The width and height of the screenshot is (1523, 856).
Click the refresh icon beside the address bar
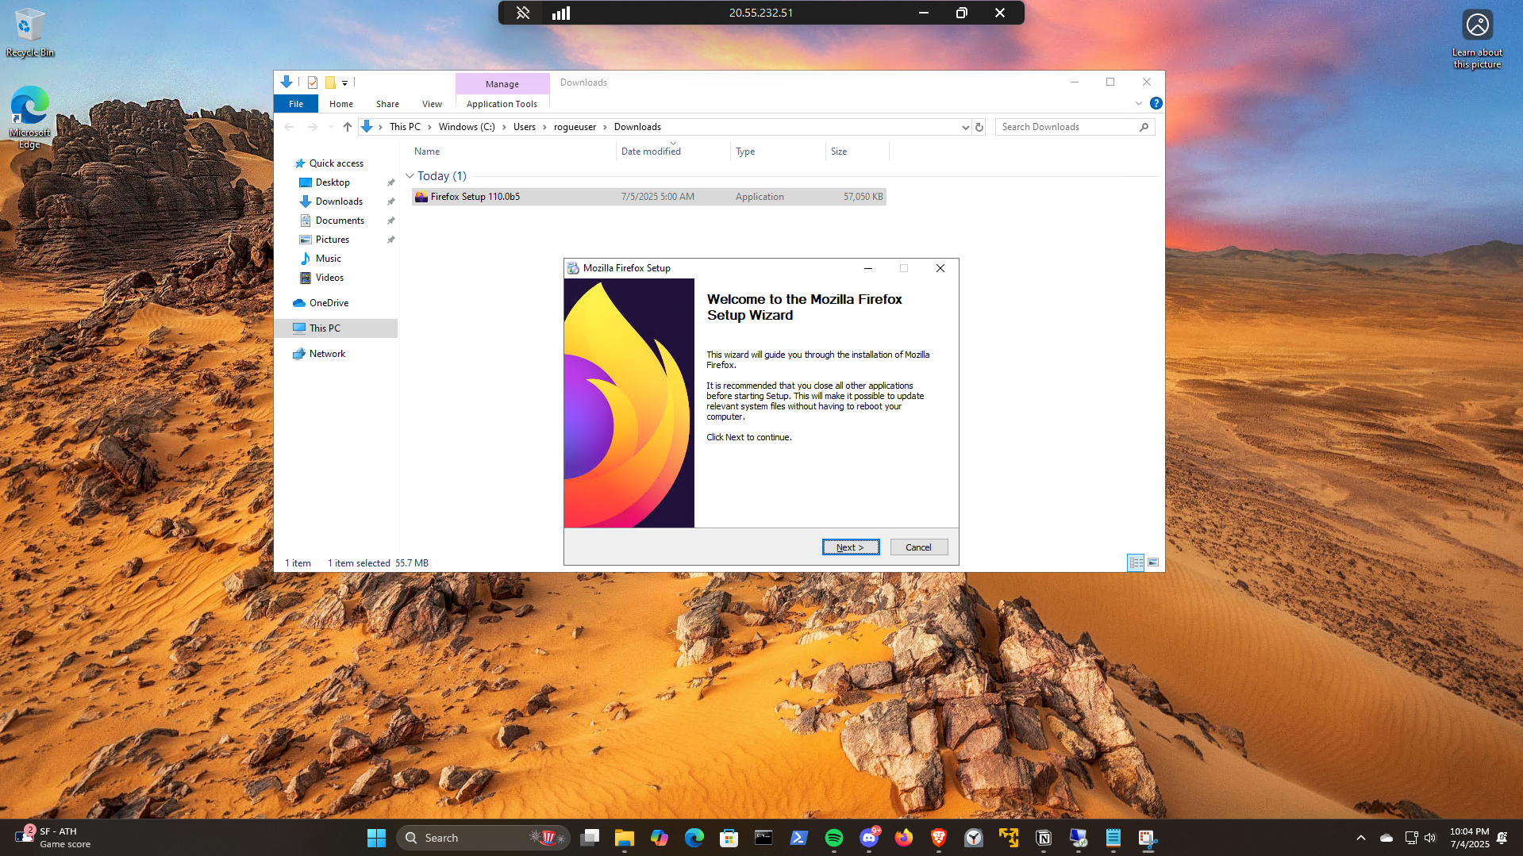(x=979, y=127)
